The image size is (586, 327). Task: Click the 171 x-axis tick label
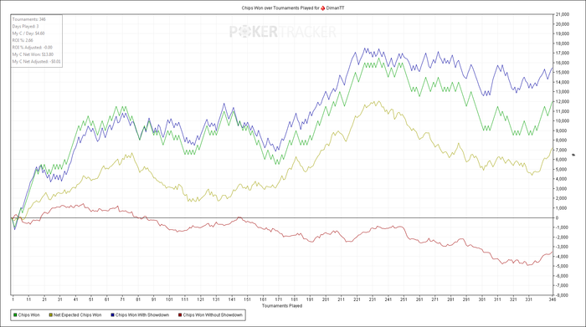click(279, 299)
